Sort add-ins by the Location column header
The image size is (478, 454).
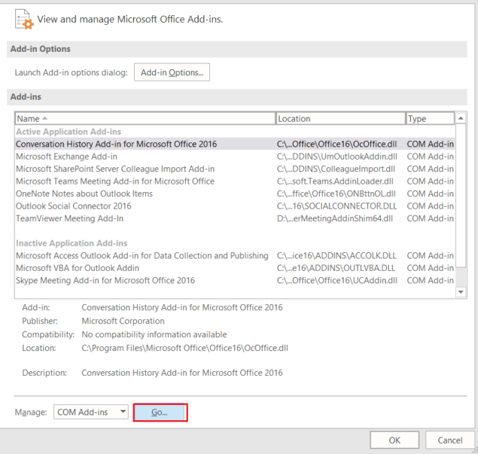click(x=340, y=119)
